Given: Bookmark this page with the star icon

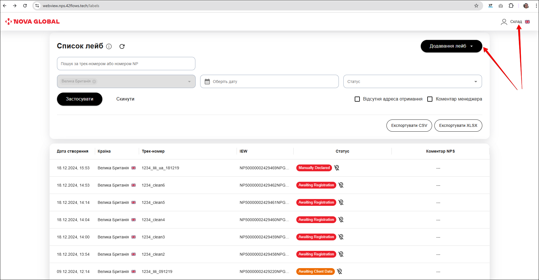Looking at the screenshot, I should (x=476, y=6).
